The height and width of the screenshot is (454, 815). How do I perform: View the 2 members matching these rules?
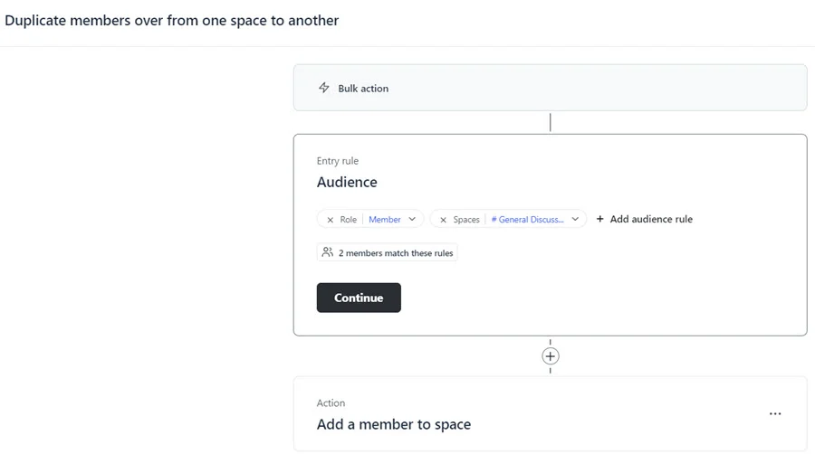[396, 253]
